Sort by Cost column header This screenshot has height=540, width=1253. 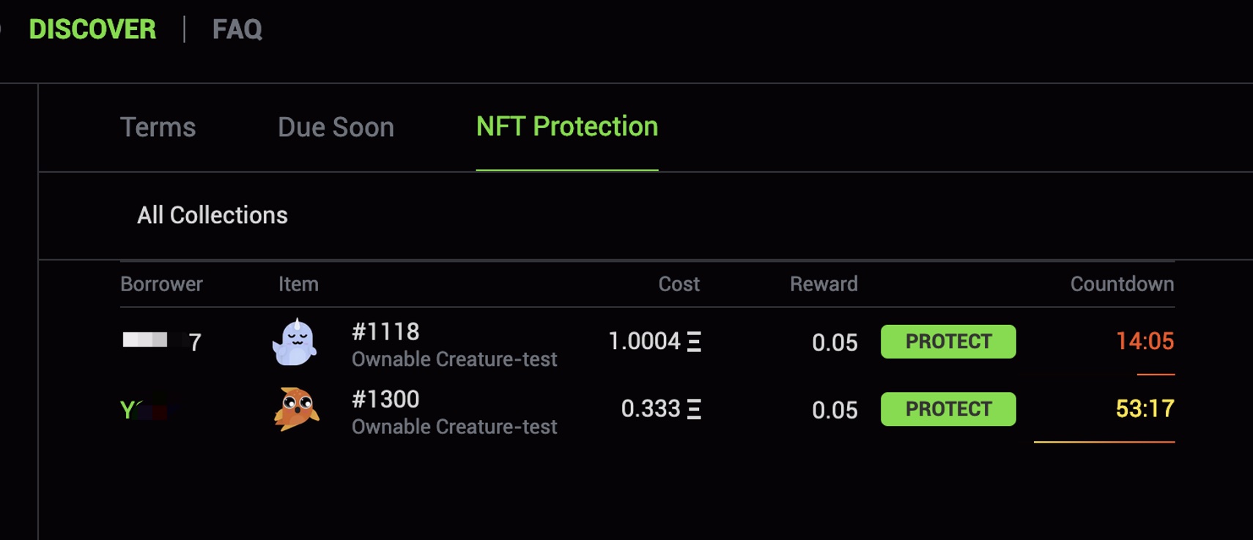pyautogui.click(x=679, y=284)
